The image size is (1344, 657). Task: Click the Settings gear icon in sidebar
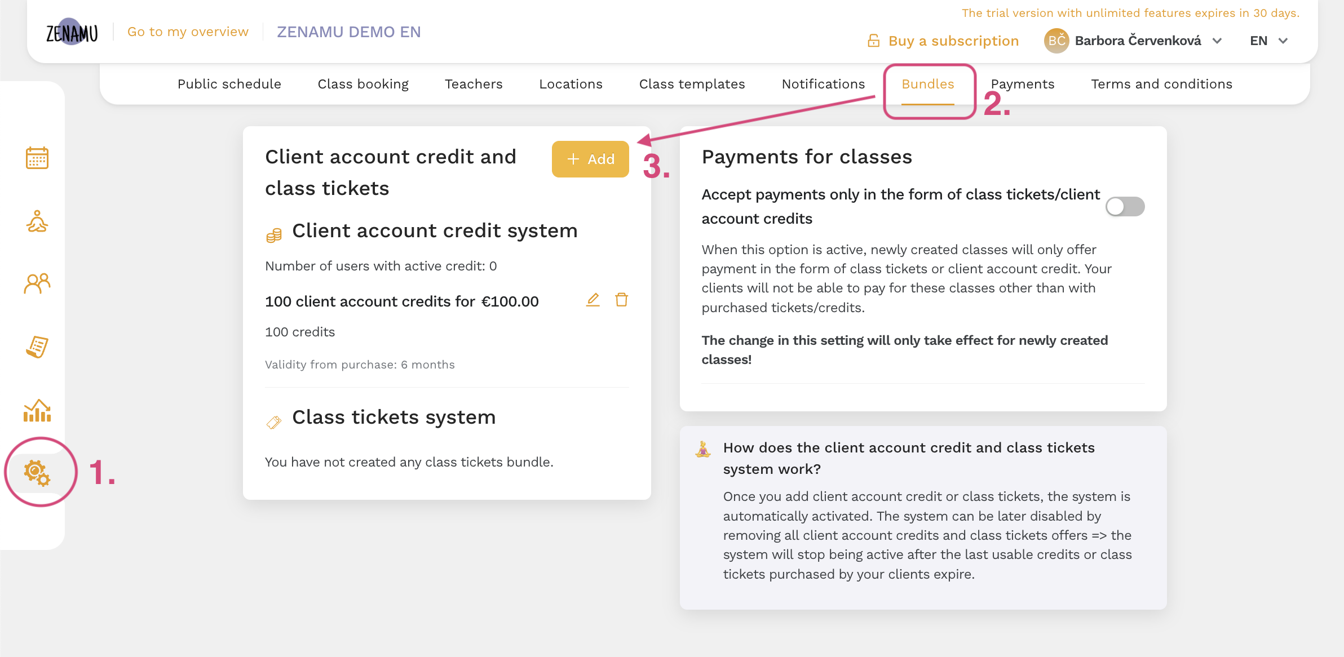point(37,474)
